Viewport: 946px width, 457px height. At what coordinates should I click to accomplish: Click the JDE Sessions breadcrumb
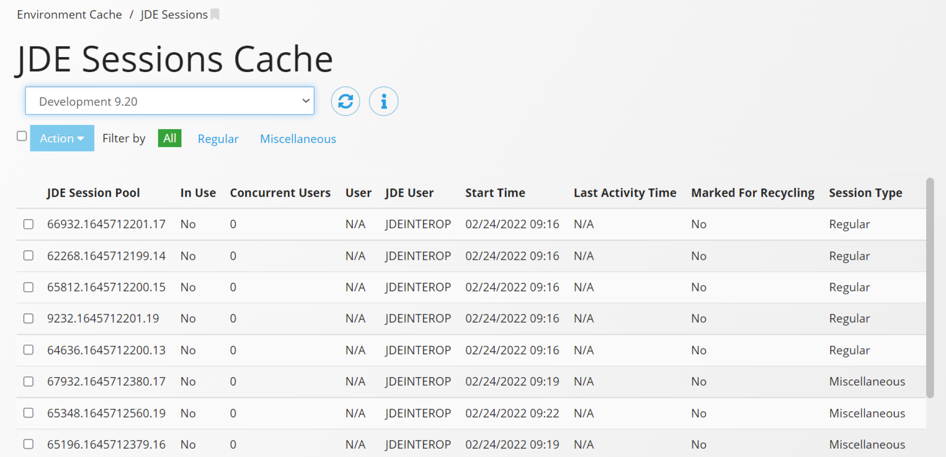pyautogui.click(x=174, y=14)
